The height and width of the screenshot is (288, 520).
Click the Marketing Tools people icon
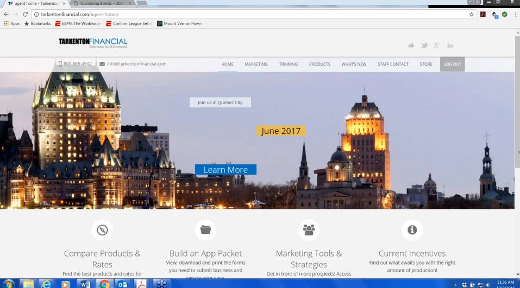[309, 230]
